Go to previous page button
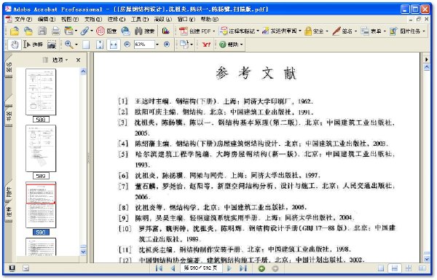The height and width of the screenshot is (280, 437). pos(173,268)
